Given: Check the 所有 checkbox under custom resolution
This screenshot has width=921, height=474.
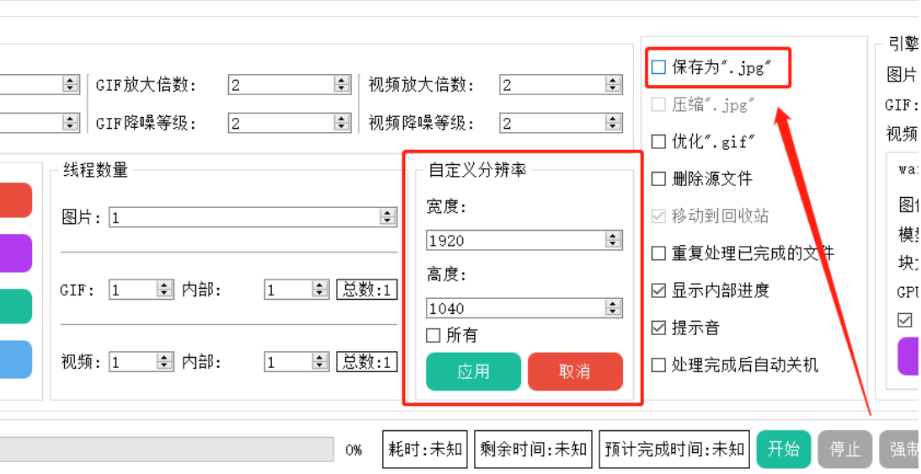Looking at the screenshot, I should [434, 335].
